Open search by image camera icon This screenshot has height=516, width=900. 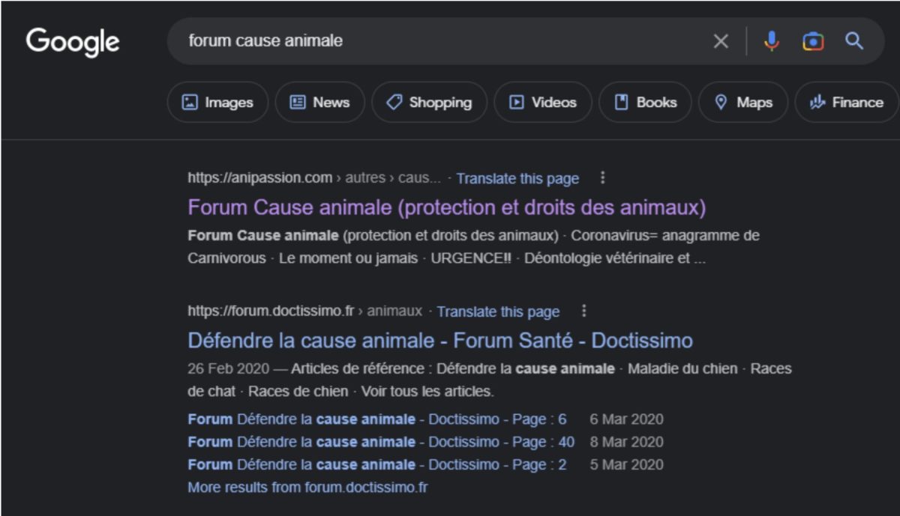(813, 41)
